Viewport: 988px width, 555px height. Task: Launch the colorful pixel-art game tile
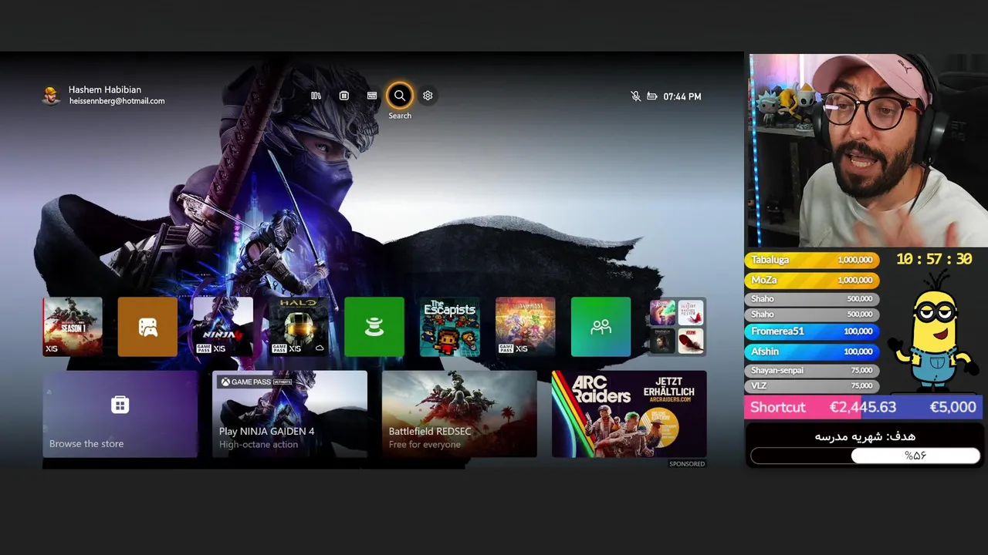point(526,327)
